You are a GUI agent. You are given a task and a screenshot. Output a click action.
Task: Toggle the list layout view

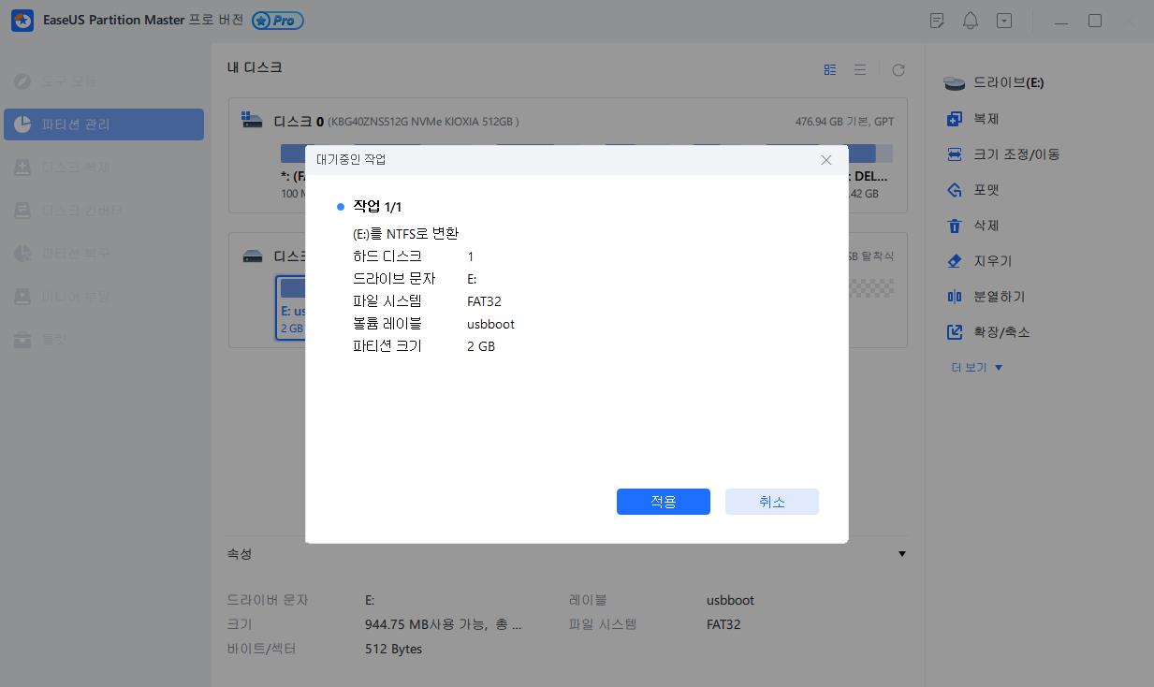point(860,69)
